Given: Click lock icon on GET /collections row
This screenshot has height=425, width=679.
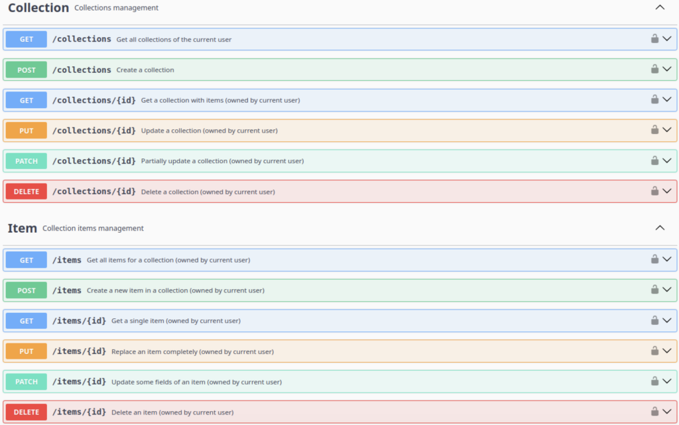Looking at the screenshot, I should tap(654, 38).
